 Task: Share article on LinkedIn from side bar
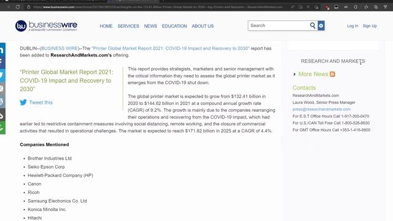pos(2,50)
